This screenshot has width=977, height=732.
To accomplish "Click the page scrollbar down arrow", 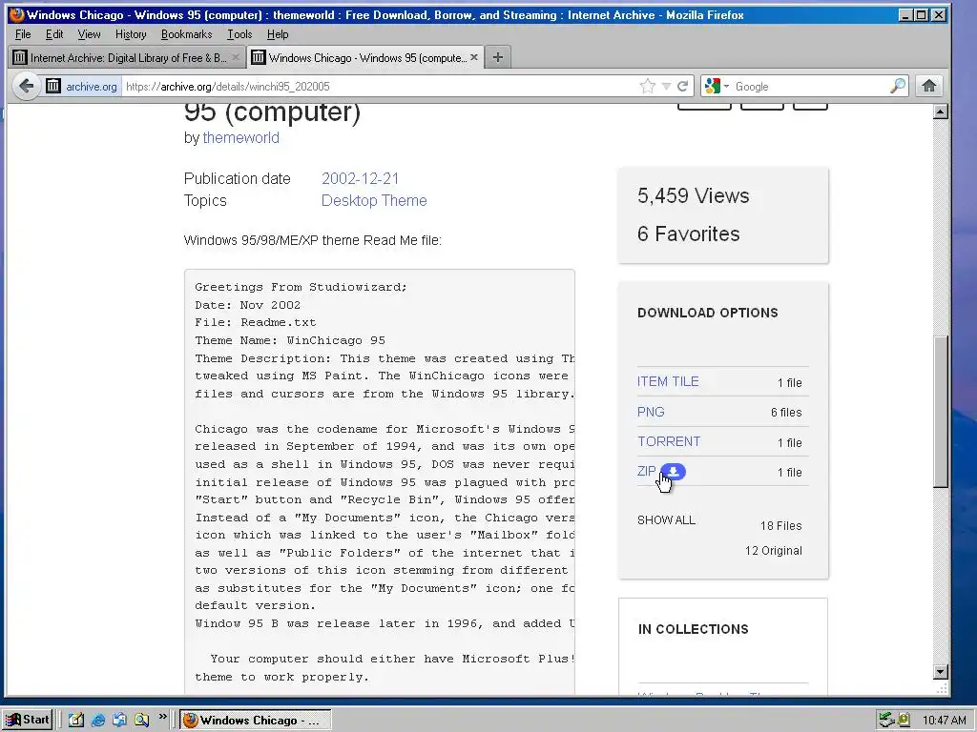I will pyautogui.click(x=940, y=672).
